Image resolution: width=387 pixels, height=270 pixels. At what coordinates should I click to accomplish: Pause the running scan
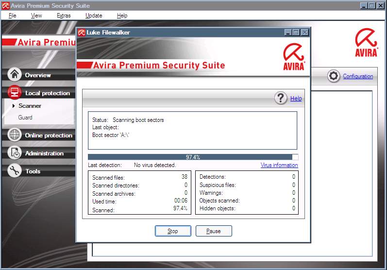214,231
